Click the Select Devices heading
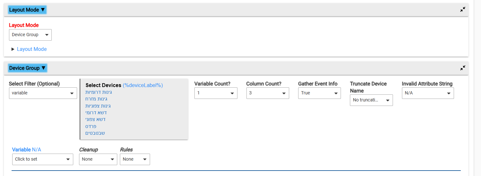 click(x=103, y=85)
